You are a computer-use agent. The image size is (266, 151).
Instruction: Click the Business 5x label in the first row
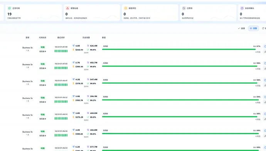pyautogui.click(x=27, y=48)
